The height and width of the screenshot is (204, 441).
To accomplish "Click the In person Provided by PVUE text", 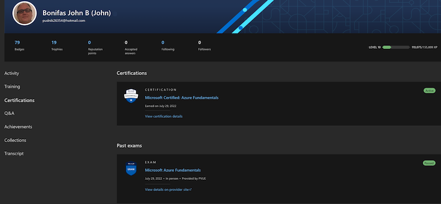I will click(186, 179).
